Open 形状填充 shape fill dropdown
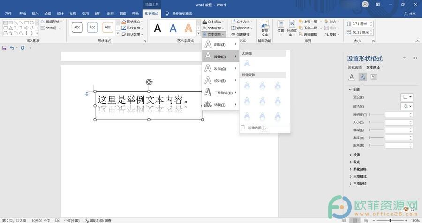The height and width of the screenshot is (223, 422). [132, 22]
